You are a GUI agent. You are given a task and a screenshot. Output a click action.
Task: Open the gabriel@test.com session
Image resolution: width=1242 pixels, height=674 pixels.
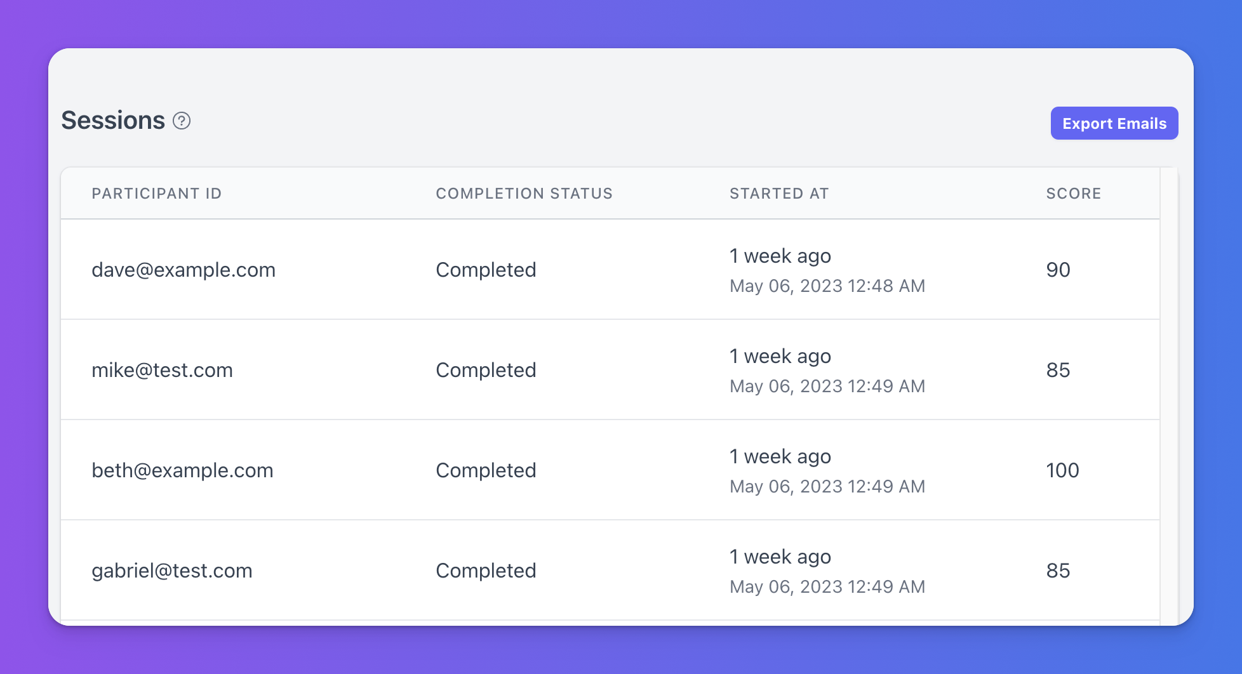click(x=610, y=571)
